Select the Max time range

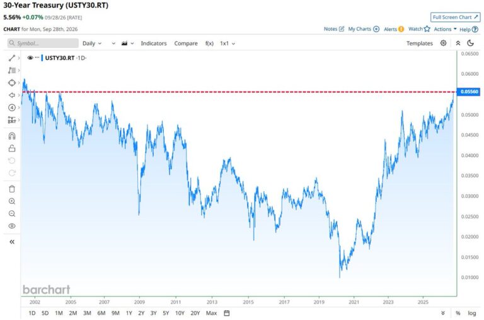coord(212,313)
